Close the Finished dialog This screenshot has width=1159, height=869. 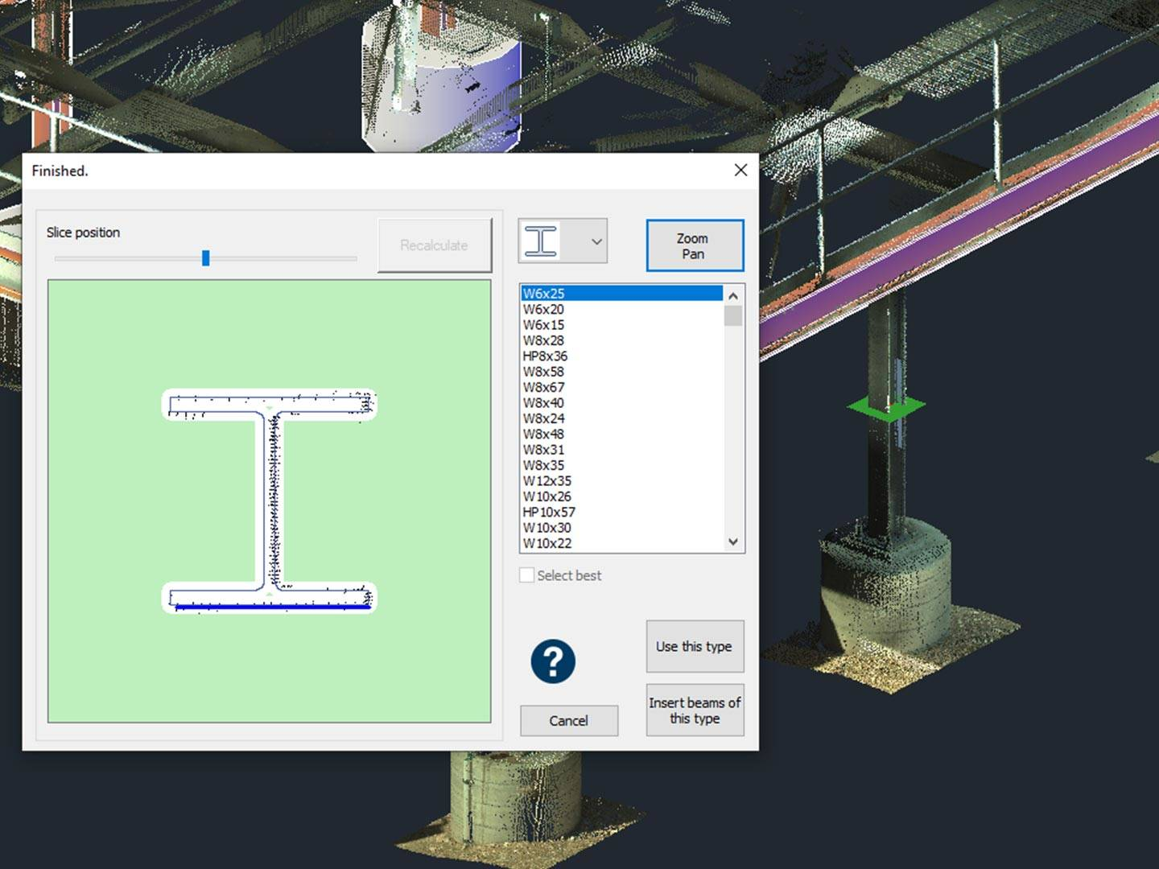pos(740,170)
